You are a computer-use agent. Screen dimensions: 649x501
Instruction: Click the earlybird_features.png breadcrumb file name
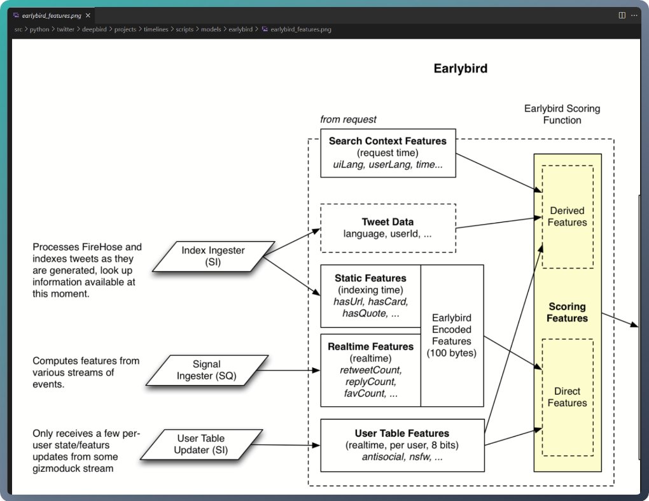[x=301, y=29]
